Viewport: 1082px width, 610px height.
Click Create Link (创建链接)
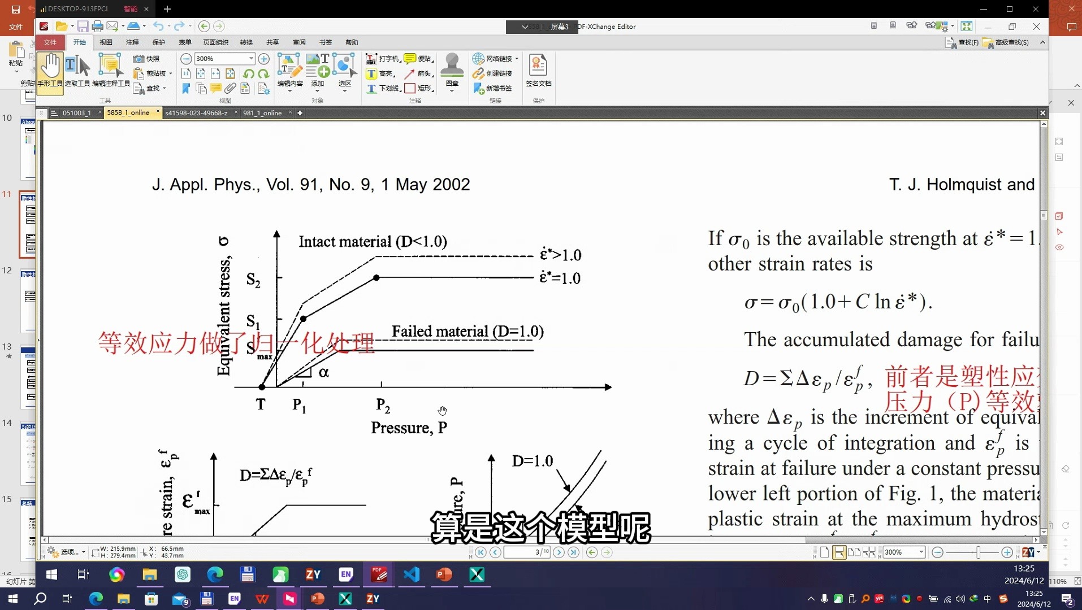[492, 73]
